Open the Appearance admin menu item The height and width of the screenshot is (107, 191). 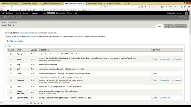(x=36, y=13)
